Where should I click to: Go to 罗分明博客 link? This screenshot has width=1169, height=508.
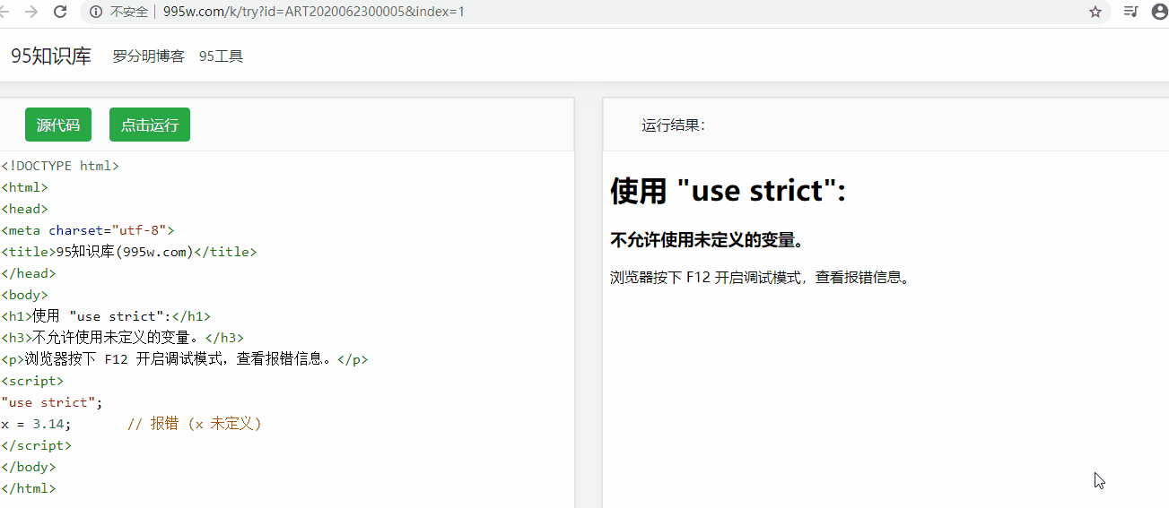pos(148,56)
